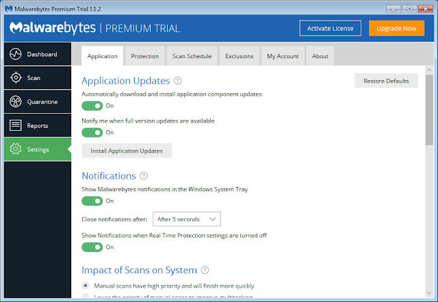438x302 pixels.
Task: Disable Windows System Tray notifications toggle
Action: tap(92, 201)
